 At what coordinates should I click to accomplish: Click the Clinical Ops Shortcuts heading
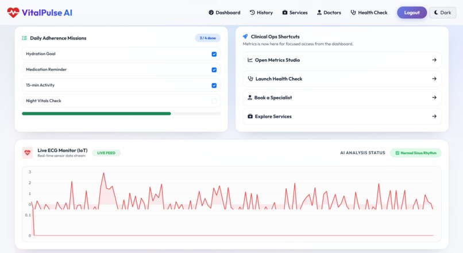tap(275, 37)
